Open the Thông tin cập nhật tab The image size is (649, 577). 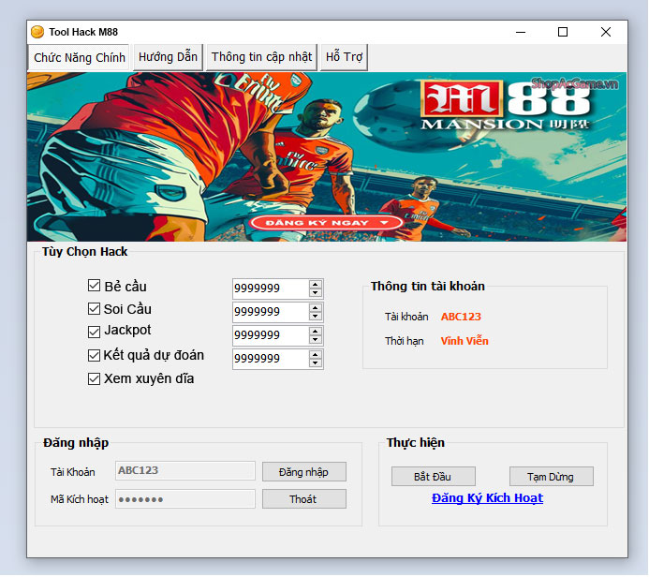261,57
